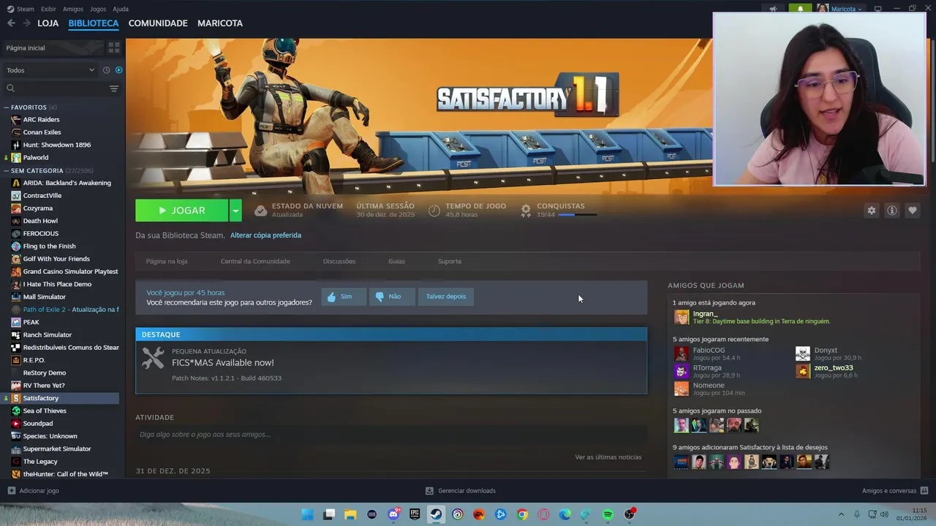This screenshot has height=526, width=936.
Task: Open the Suporte tab
Action: click(450, 262)
